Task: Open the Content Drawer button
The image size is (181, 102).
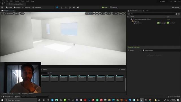Action: (8, 97)
